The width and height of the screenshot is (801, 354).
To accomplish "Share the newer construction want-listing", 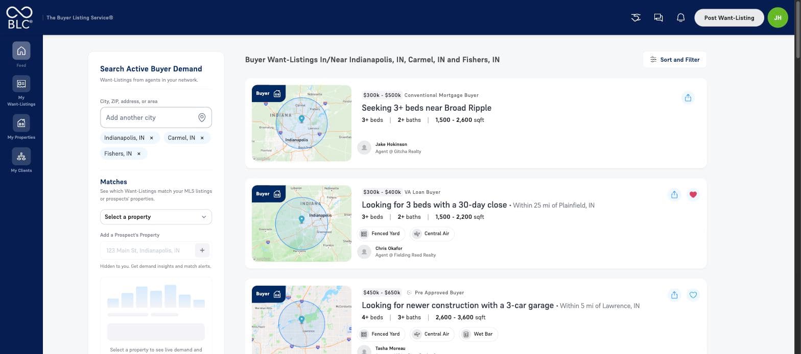I will [674, 295].
